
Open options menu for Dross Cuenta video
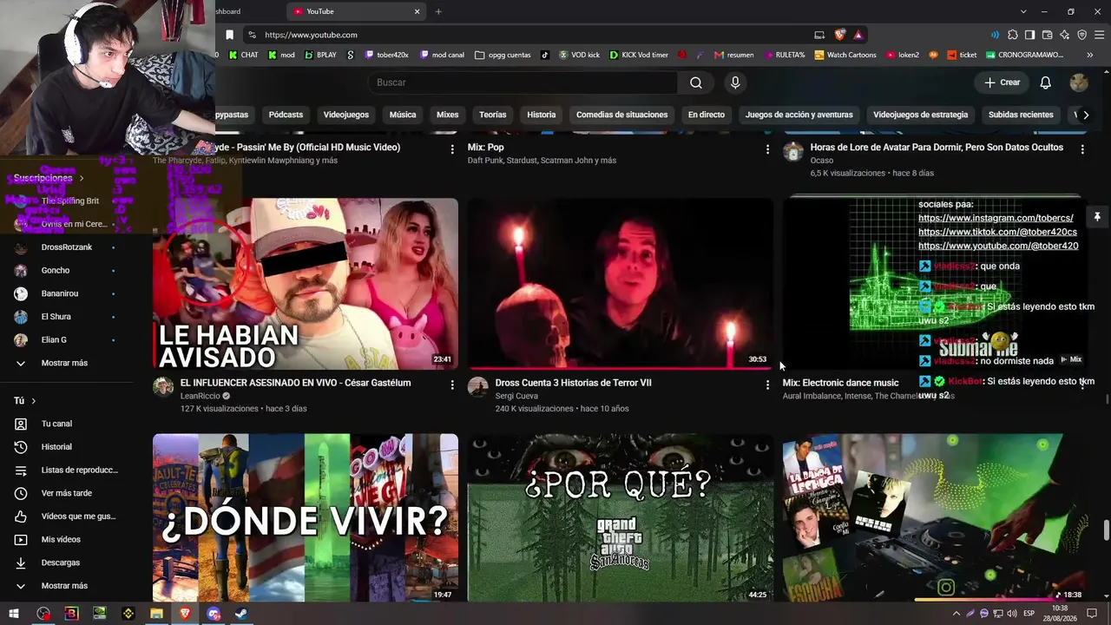pyautogui.click(x=767, y=385)
